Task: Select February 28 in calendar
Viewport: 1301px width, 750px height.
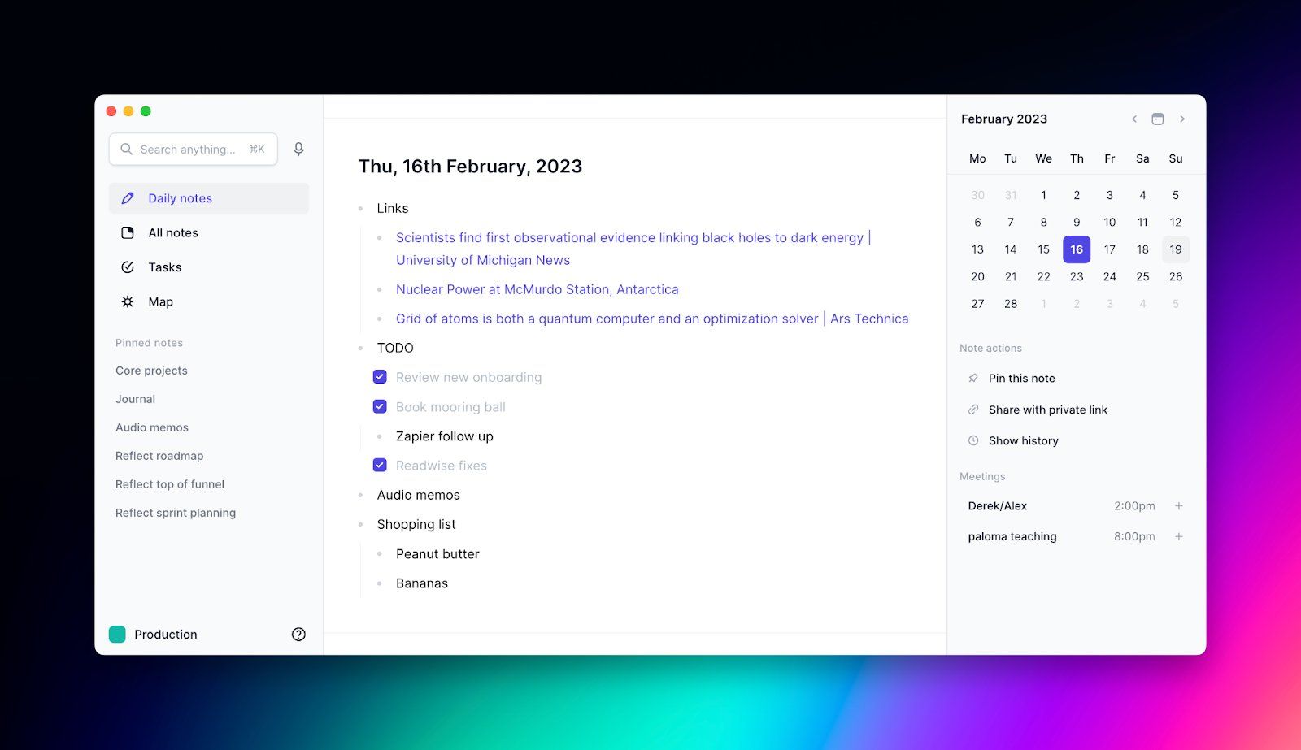Action: point(1011,304)
